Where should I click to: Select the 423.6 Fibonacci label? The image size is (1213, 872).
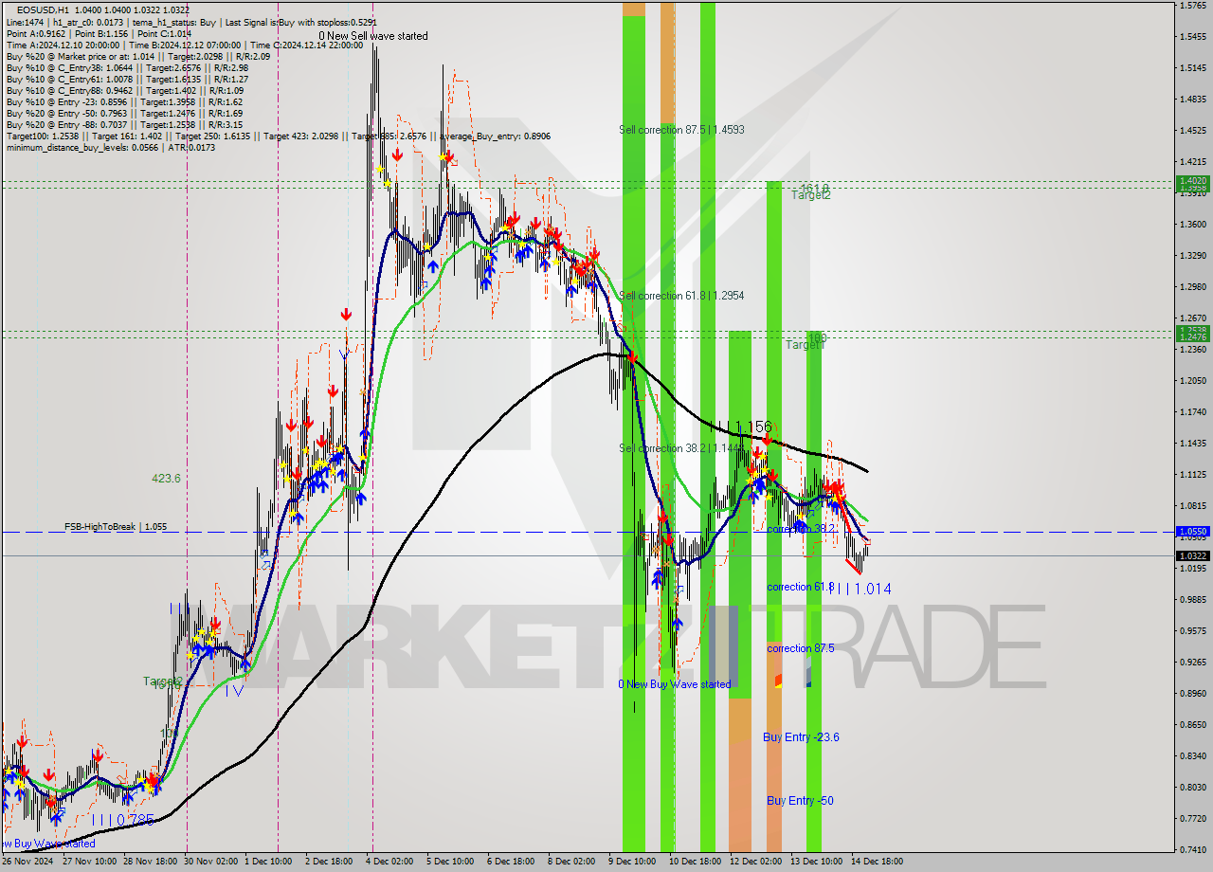[166, 479]
